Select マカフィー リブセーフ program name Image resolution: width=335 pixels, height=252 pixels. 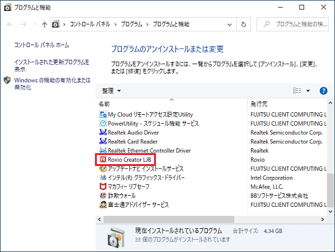[129, 187]
